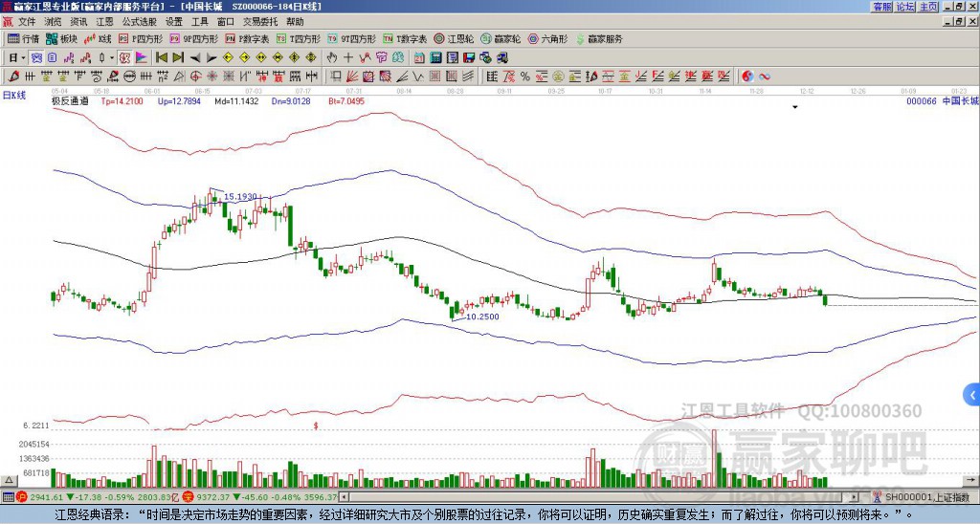Open the T数字表 time table
Viewport: 980px width, 524px height.
click(x=405, y=38)
